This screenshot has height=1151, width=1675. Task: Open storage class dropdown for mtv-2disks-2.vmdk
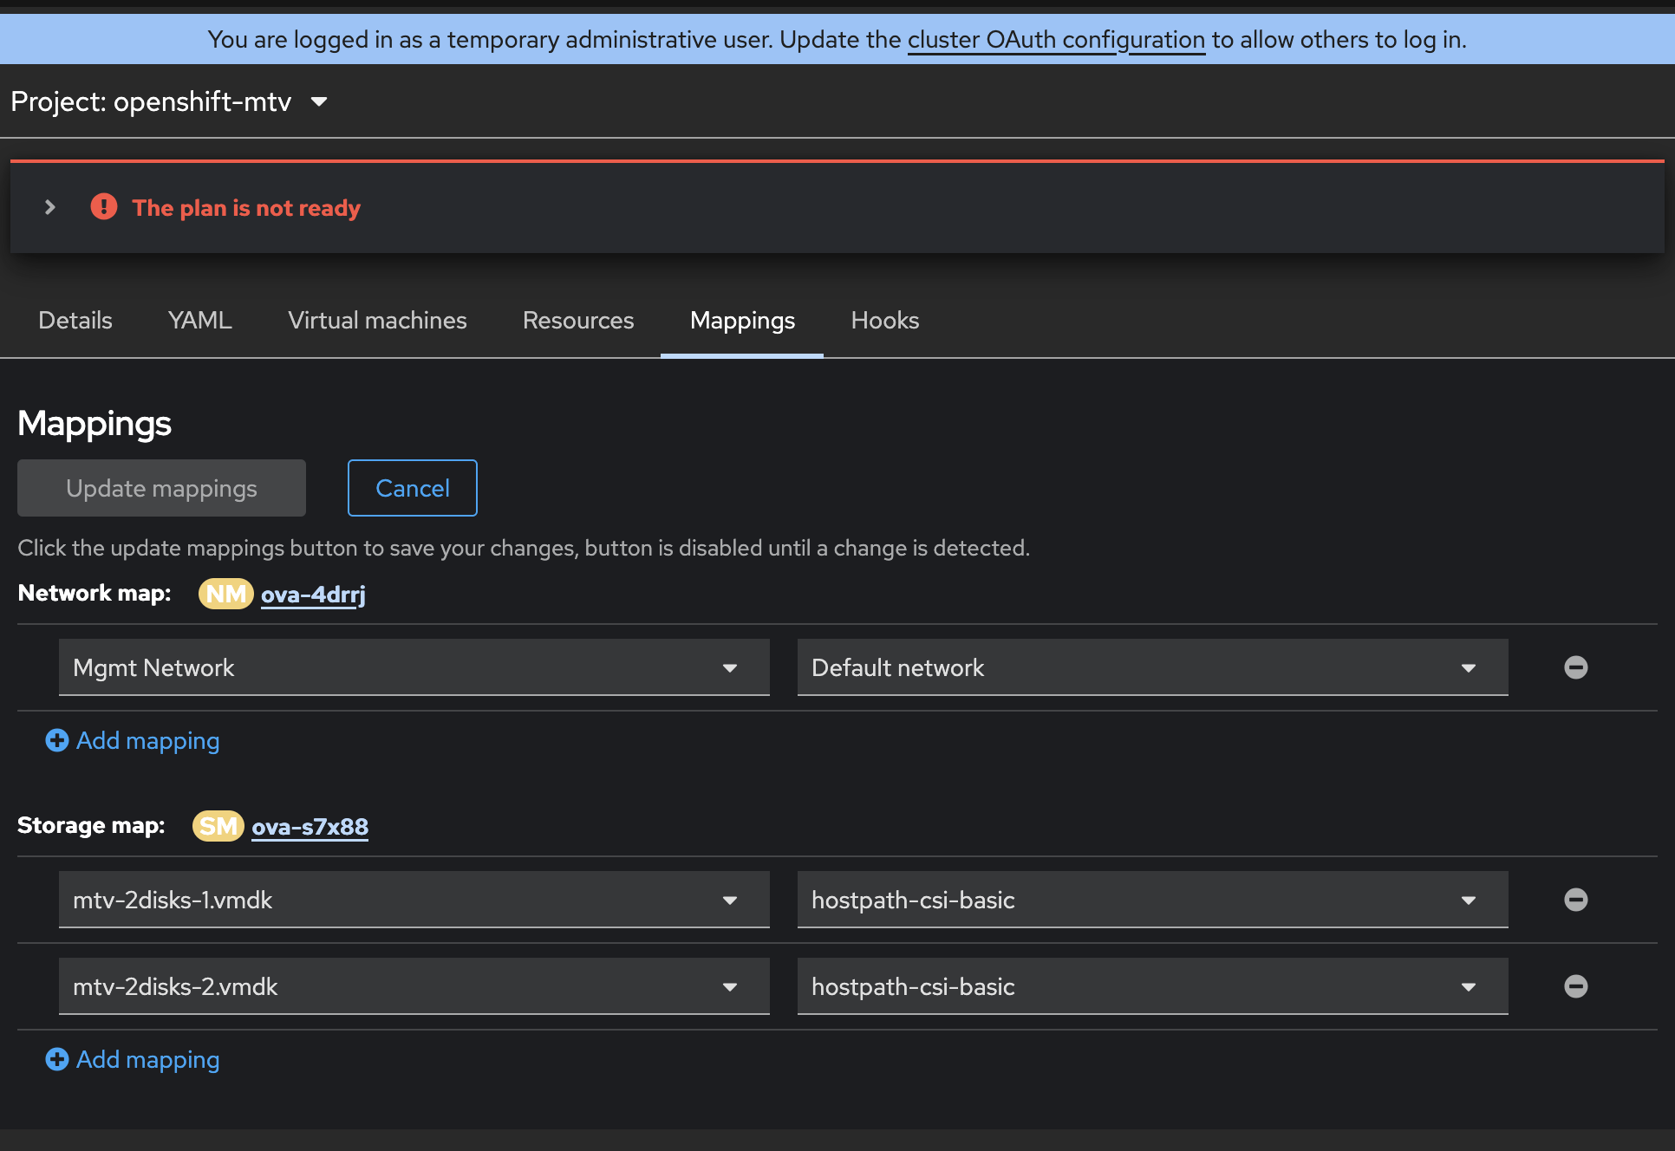pos(1152,986)
